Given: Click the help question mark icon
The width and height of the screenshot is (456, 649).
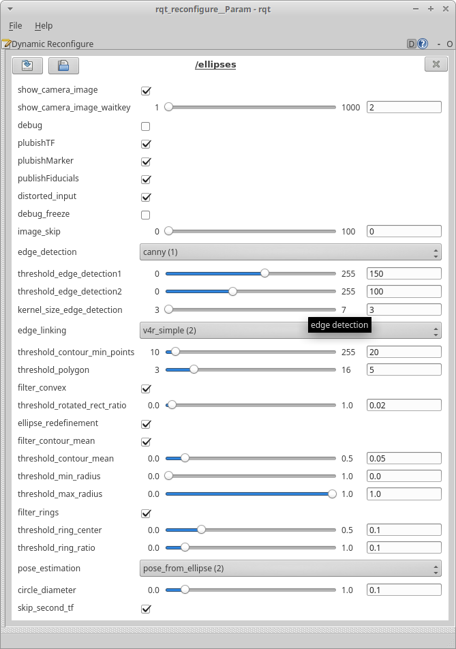Looking at the screenshot, I should point(423,44).
